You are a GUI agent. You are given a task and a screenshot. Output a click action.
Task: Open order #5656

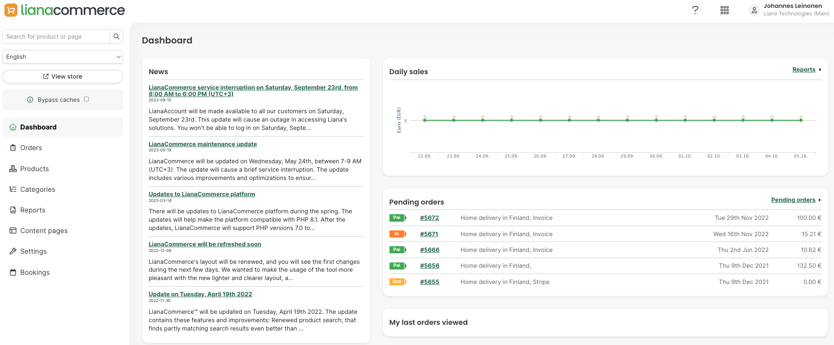pos(430,266)
